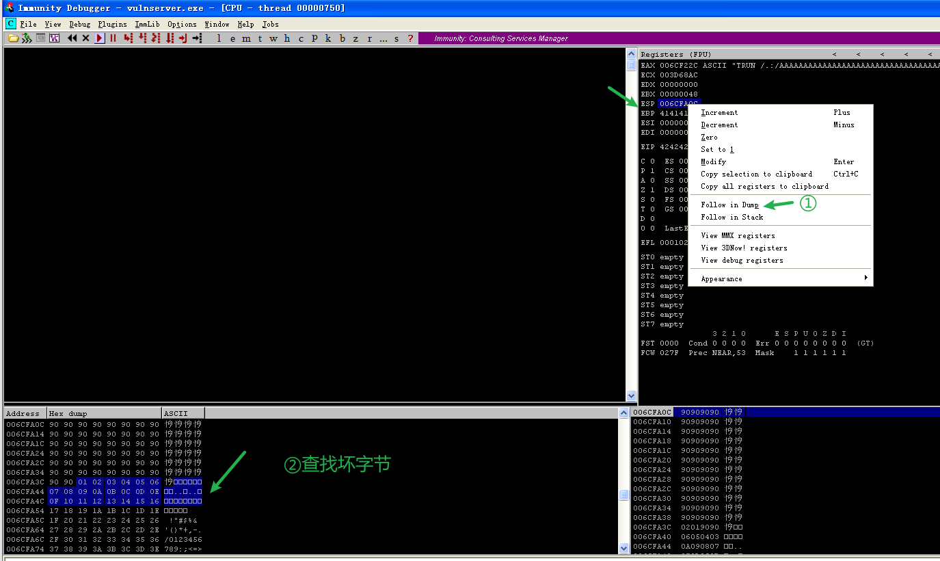Viewport: 940px width, 561px height.
Task: Show CPU window with the 'c' button
Action: pyautogui.click(x=301, y=38)
